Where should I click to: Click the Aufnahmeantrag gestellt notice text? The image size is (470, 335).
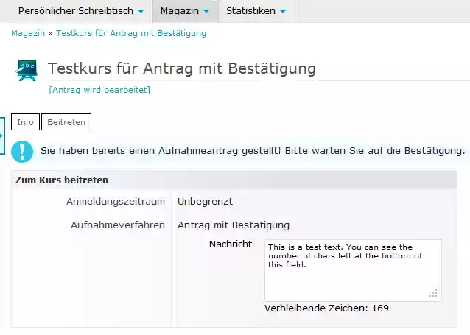pyautogui.click(x=253, y=151)
